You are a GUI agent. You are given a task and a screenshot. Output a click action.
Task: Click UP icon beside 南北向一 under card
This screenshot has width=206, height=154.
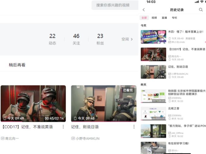(x=3, y=138)
